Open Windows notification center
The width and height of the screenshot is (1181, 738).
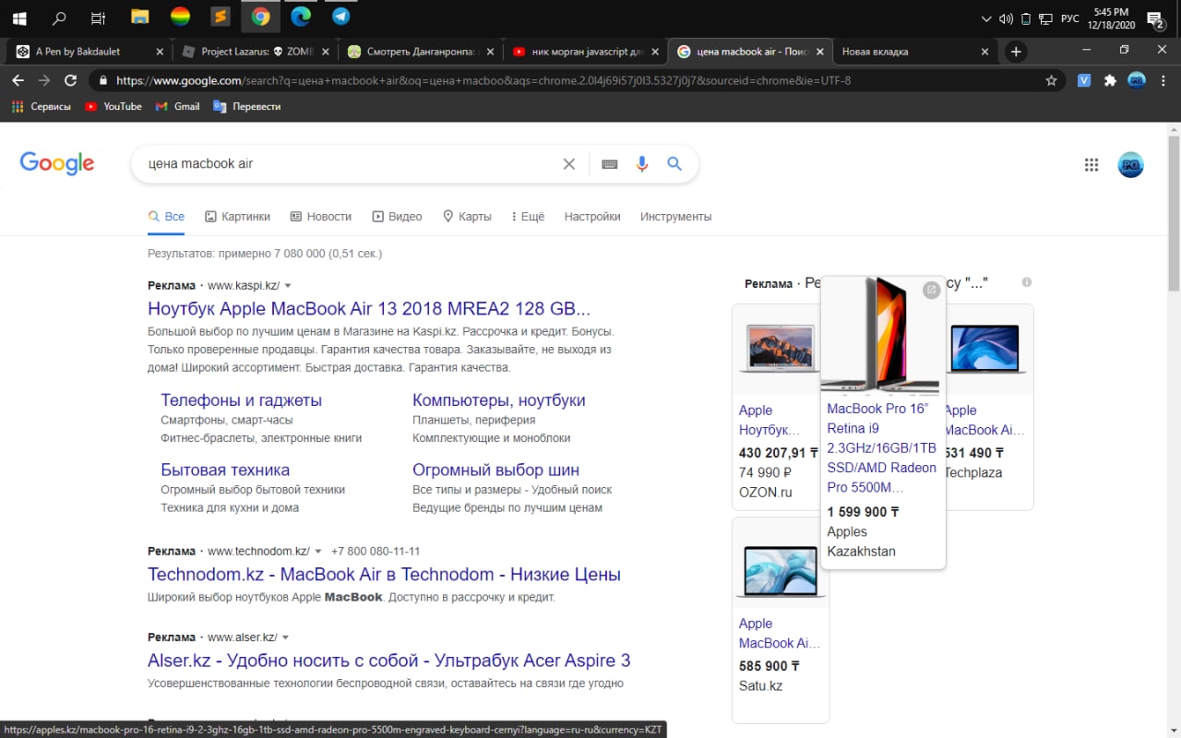pos(1155,18)
